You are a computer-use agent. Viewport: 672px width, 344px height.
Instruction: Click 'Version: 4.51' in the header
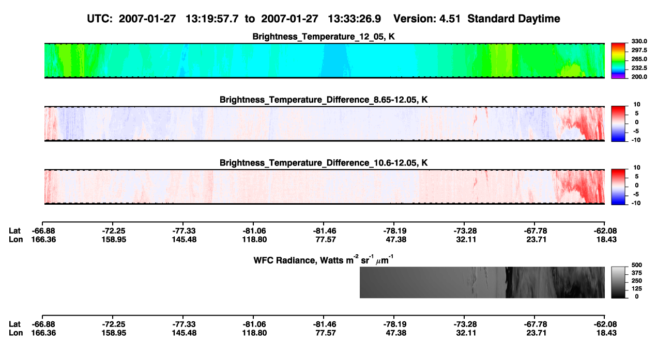[x=428, y=19]
